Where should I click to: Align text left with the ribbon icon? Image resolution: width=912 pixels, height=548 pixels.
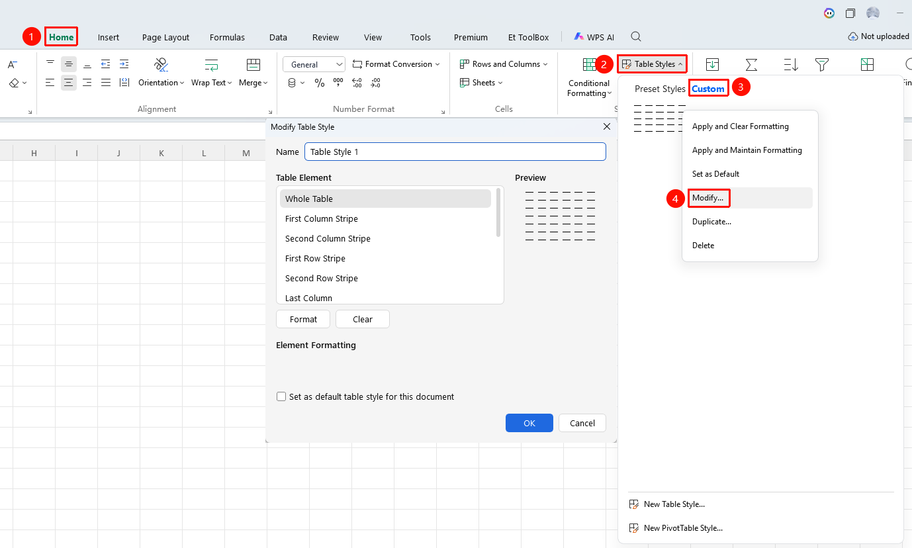pos(50,83)
